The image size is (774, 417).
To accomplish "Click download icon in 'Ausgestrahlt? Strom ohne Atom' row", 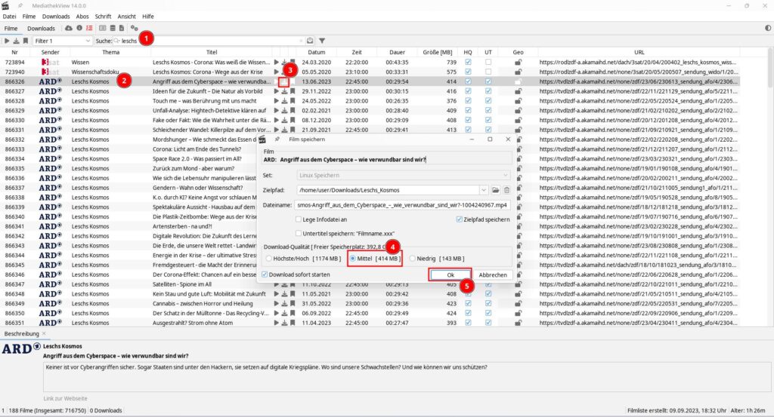I will click(284, 323).
